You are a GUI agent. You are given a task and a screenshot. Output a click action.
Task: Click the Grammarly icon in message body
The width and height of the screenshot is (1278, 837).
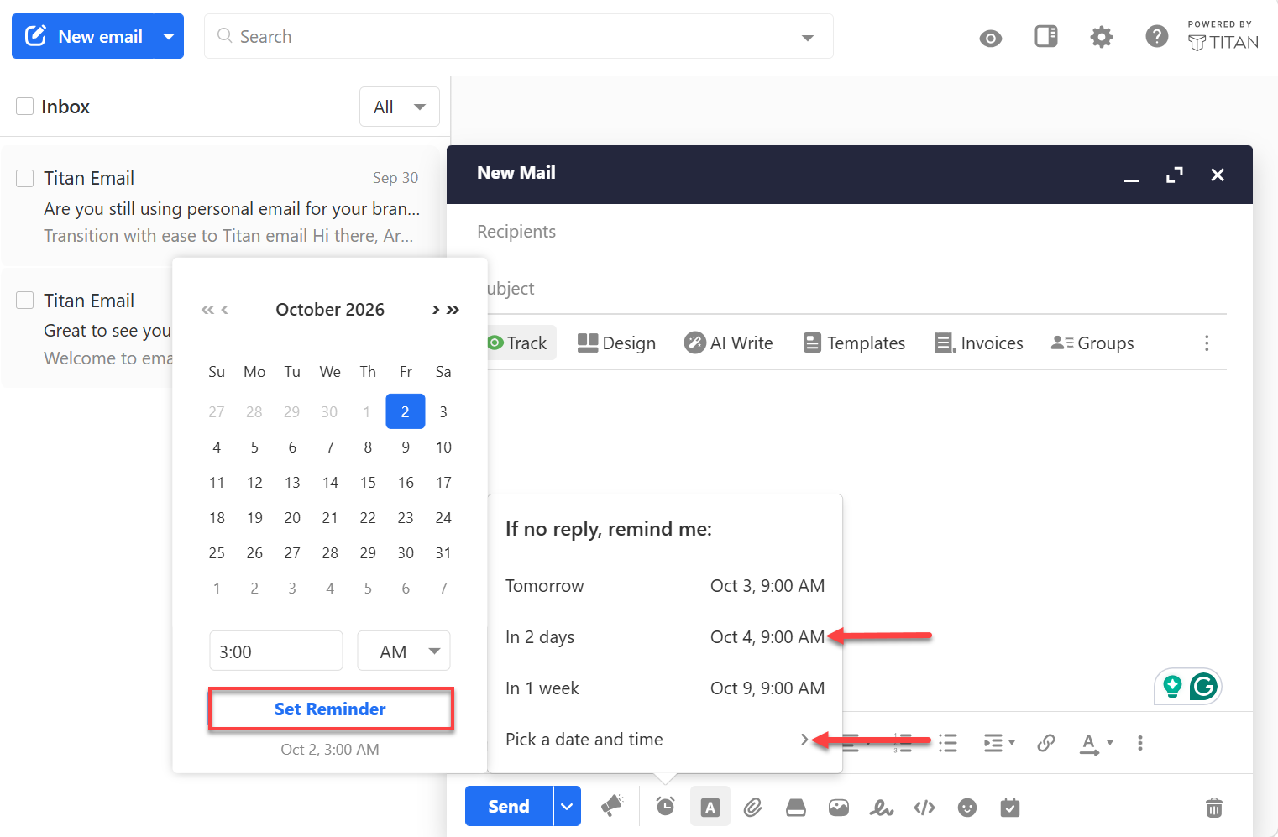click(1203, 686)
